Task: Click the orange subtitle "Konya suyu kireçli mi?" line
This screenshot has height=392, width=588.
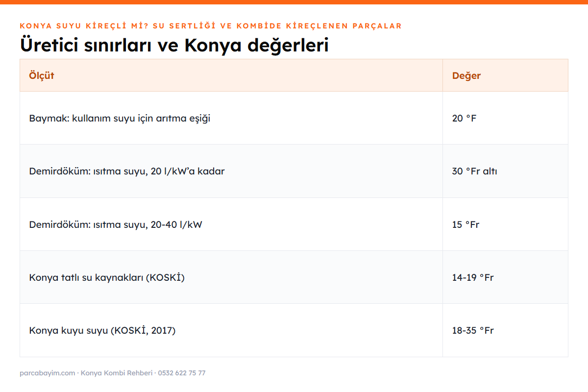Action: 211,26
